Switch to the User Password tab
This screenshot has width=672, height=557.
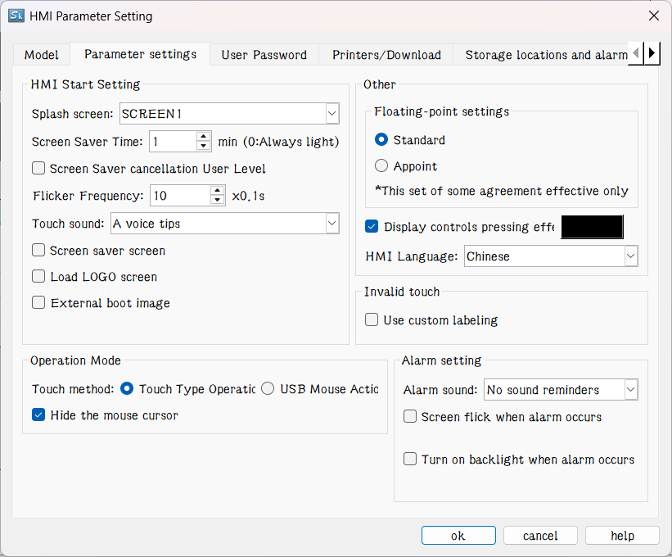pyautogui.click(x=264, y=55)
